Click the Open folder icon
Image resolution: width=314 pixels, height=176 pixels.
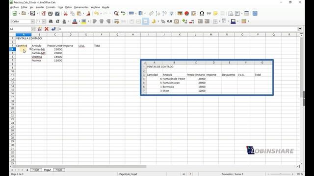click(24, 13)
